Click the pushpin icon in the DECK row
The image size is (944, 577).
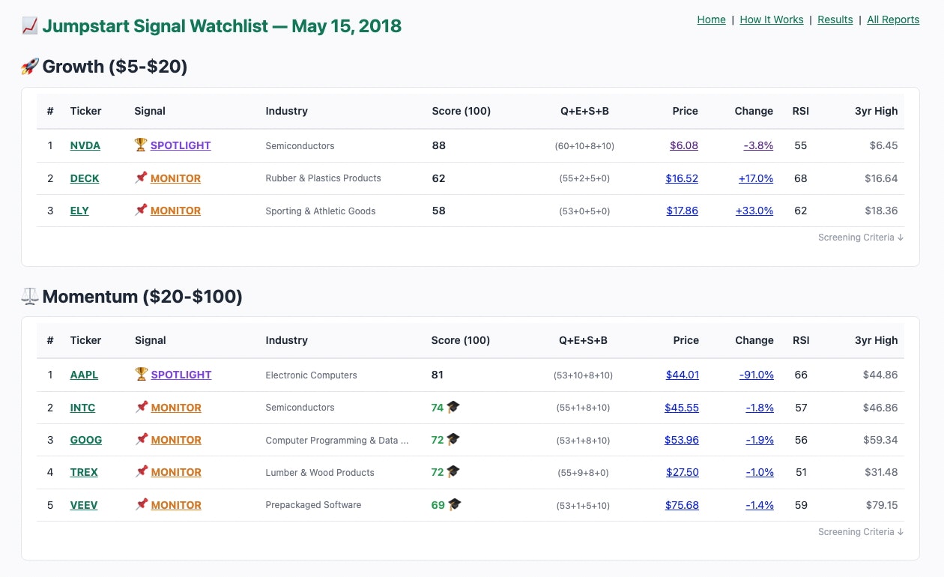coord(141,178)
